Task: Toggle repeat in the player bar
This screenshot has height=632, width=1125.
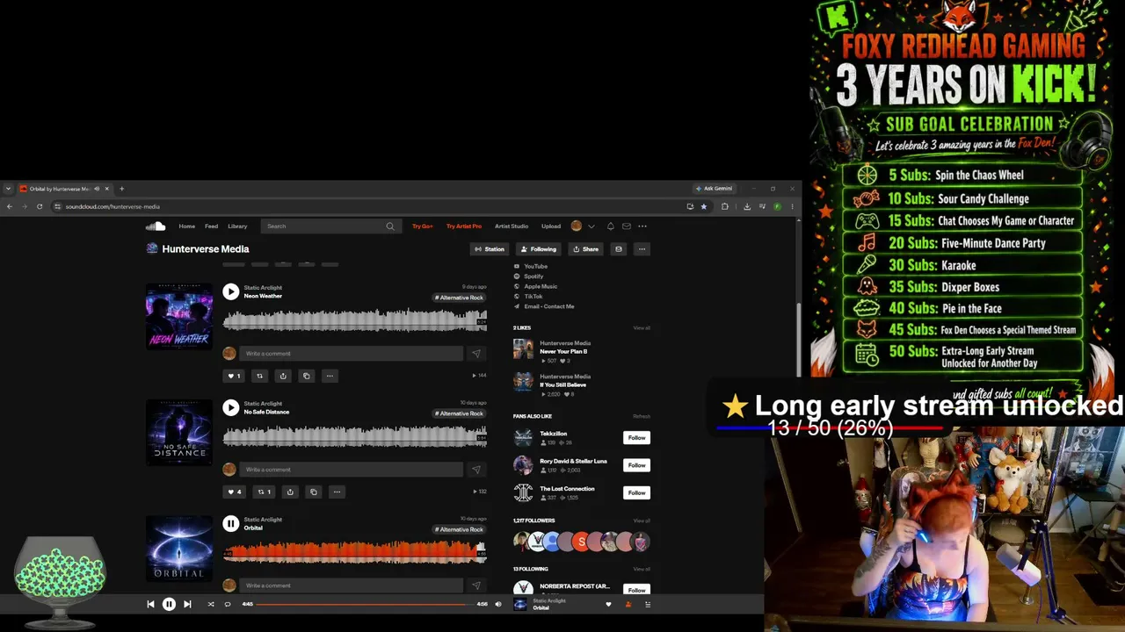Action: pyautogui.click(x=228, y=604)
